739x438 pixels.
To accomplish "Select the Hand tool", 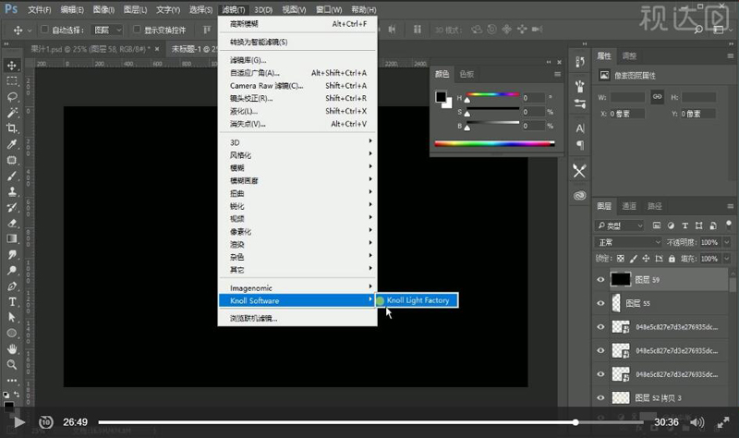I will coord(12,349).
